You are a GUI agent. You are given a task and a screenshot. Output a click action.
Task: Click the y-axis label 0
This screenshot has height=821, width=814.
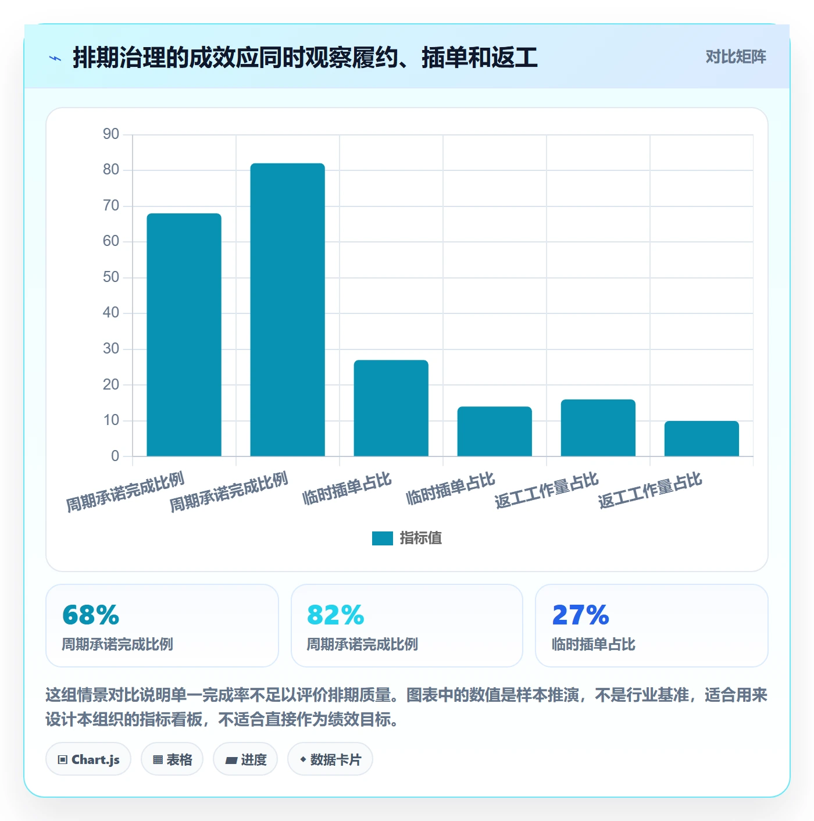115,456
